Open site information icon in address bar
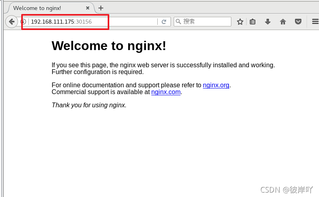319x197 pixels. point(23,21)
